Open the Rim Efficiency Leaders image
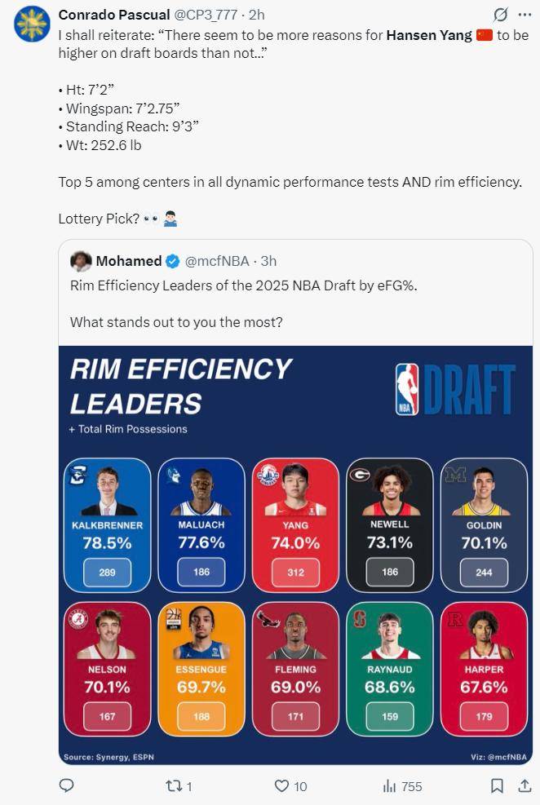 click(295, 555)
